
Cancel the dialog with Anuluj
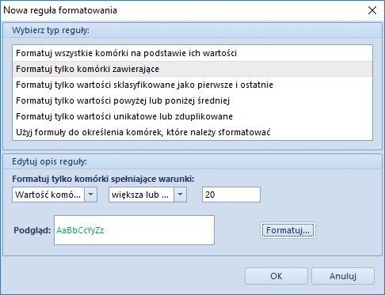[343, 276]
